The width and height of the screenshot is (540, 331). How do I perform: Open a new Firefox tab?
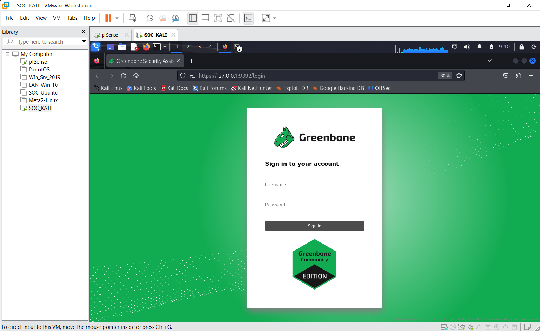192,61
